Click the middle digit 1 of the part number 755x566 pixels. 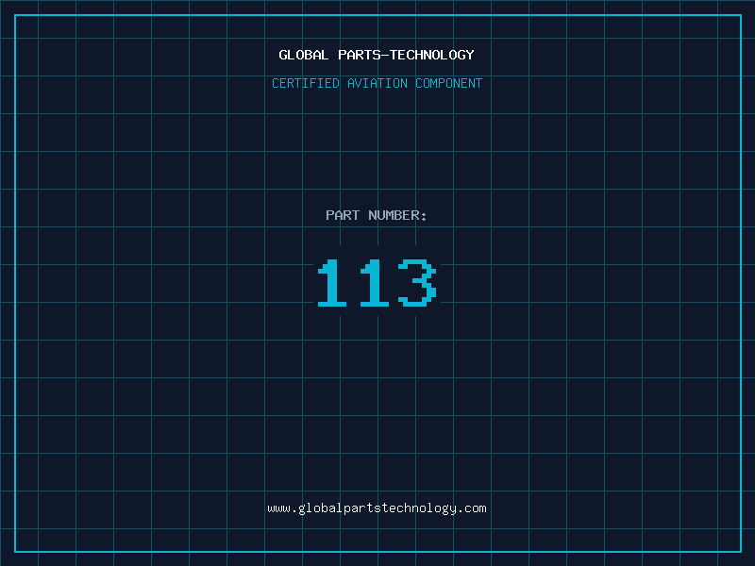click(x=373, y=283)
